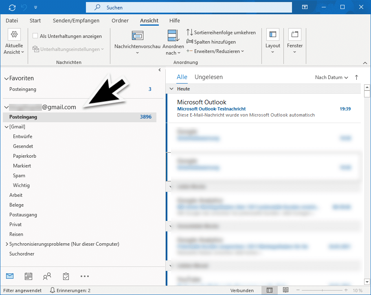Open the Gesendet folder
This screenshot has width=371, height=295.
point(23,146)
